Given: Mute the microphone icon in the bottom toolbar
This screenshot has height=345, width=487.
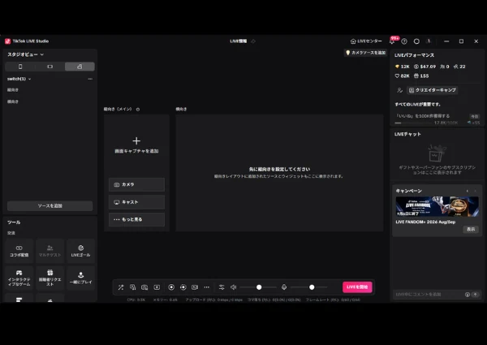Looking at the screenshot, I should coord(284,287).
